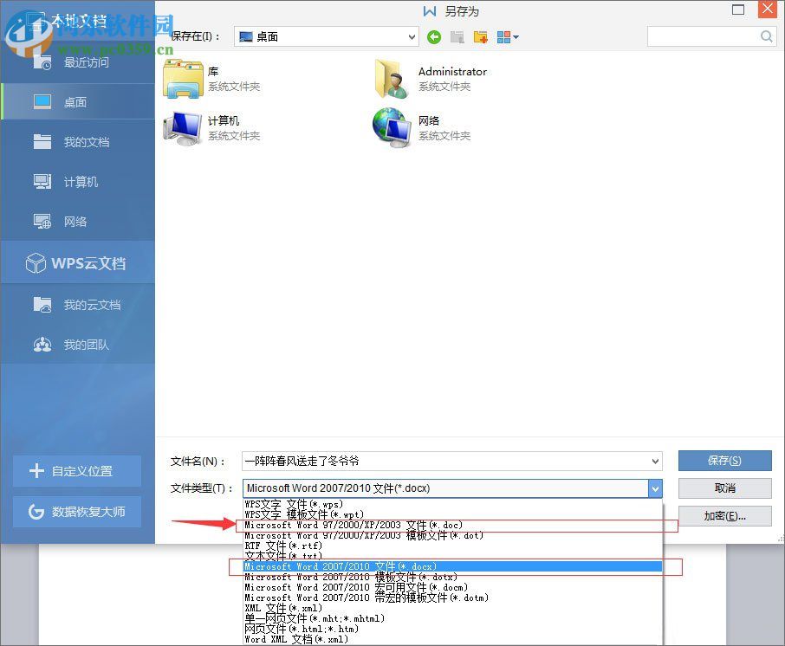Screen dimensions: 785x646
Task: Click the 保存(S) button
Action: [724, 460]
